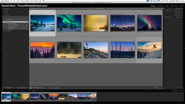Viewport: 185px width, 104px height.
Task: Open the Sort Capture Time dropdown
Action: tap(57, 88)
